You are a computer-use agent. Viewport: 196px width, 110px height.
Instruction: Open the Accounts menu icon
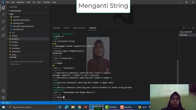pyautogui.click(x=3, y=91)
